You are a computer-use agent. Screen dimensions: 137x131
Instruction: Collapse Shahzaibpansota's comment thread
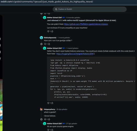(x=41, y=44)
